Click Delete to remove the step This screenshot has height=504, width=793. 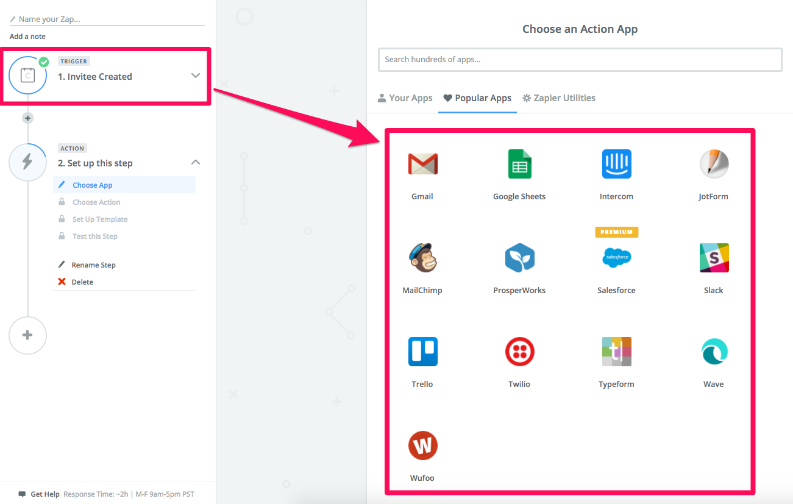(82, 282)
